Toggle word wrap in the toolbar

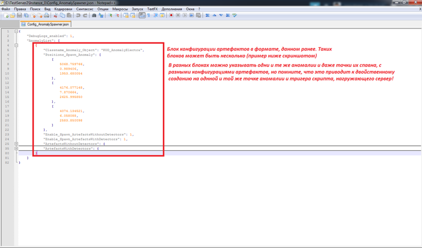(142, 16)
